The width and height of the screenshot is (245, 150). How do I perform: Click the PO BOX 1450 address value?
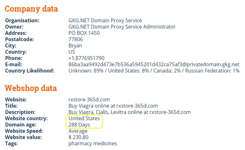coord(84,33)
